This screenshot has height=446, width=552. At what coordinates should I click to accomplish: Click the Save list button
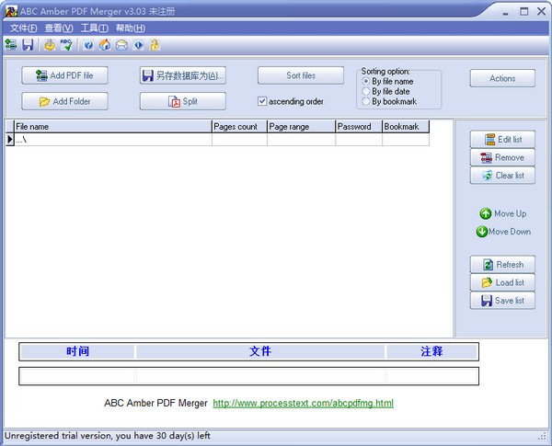pos(502,301)
